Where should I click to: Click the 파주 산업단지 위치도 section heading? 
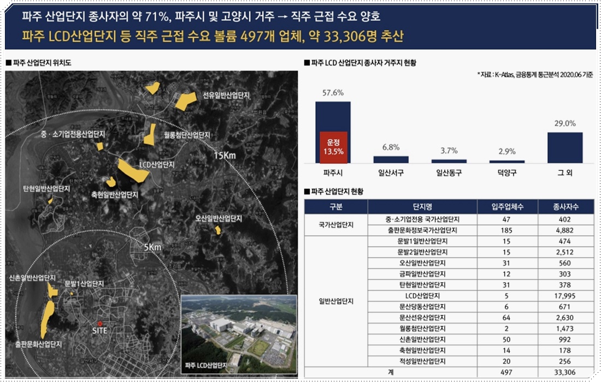click(39, 63)
